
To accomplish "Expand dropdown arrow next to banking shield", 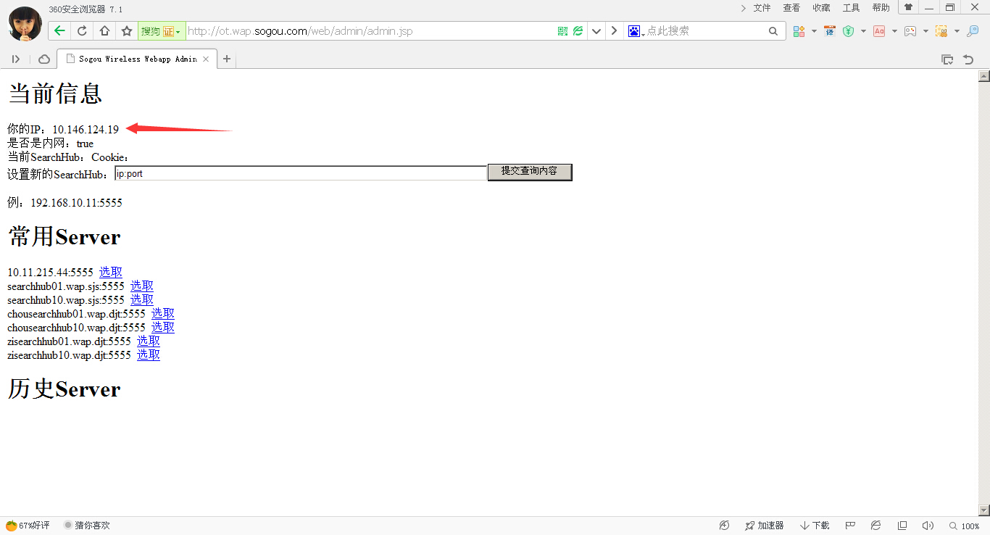I will (863, 31).
